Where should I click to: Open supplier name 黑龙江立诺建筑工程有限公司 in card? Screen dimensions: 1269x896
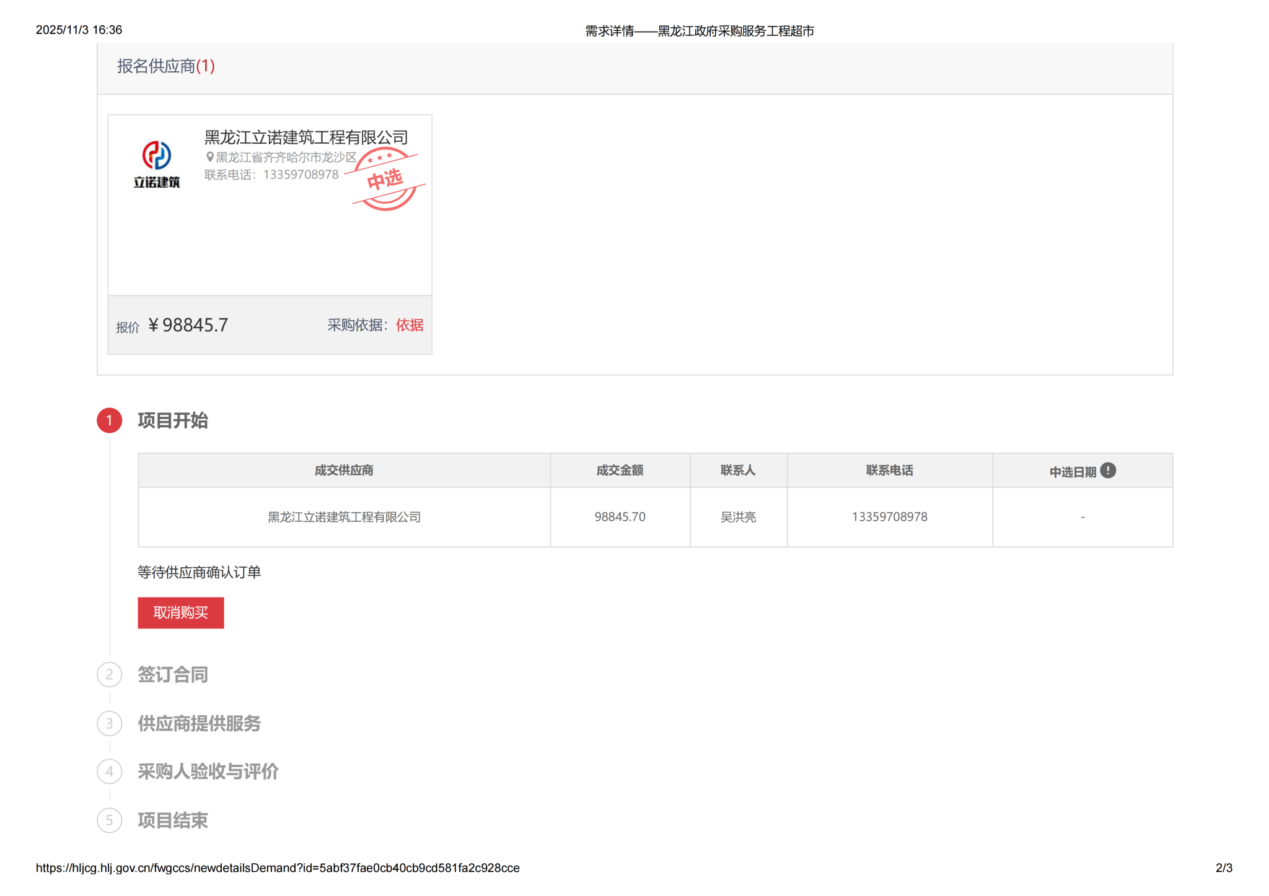coord(306,137)
